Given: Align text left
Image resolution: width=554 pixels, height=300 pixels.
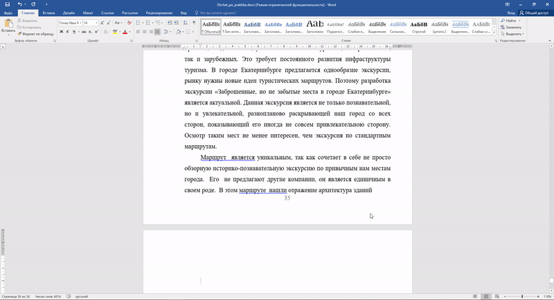Looking at the screenshot, I should (138, 32).
